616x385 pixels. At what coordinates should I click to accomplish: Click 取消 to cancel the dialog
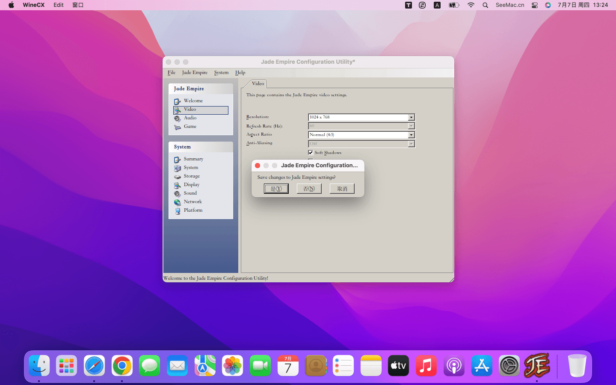[342, 189]
